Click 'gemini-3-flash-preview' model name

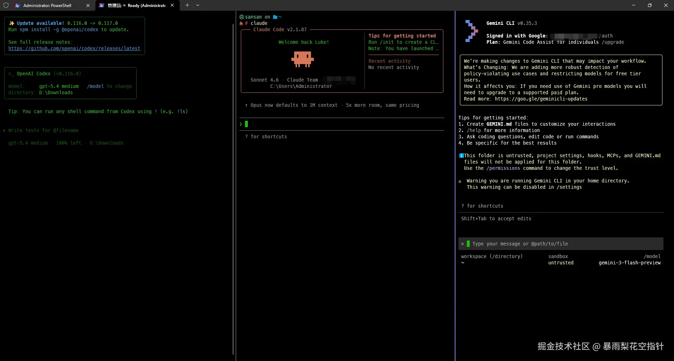(630, 263)
